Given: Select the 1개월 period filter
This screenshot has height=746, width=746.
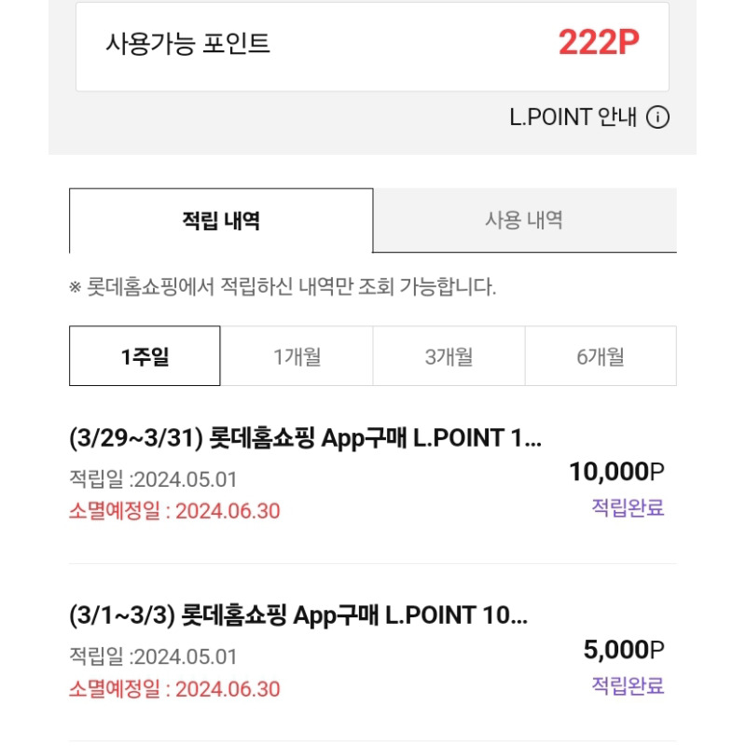Looking at the screenshot, I should click(x=297, y=355).
